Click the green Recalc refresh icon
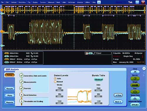 coord(135,78)
